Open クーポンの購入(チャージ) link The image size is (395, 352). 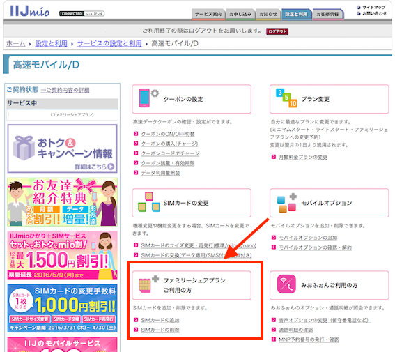tap(169, 144)
